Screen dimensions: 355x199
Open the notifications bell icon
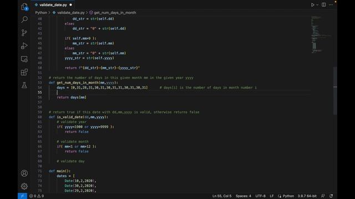click(x=331, y=196)
